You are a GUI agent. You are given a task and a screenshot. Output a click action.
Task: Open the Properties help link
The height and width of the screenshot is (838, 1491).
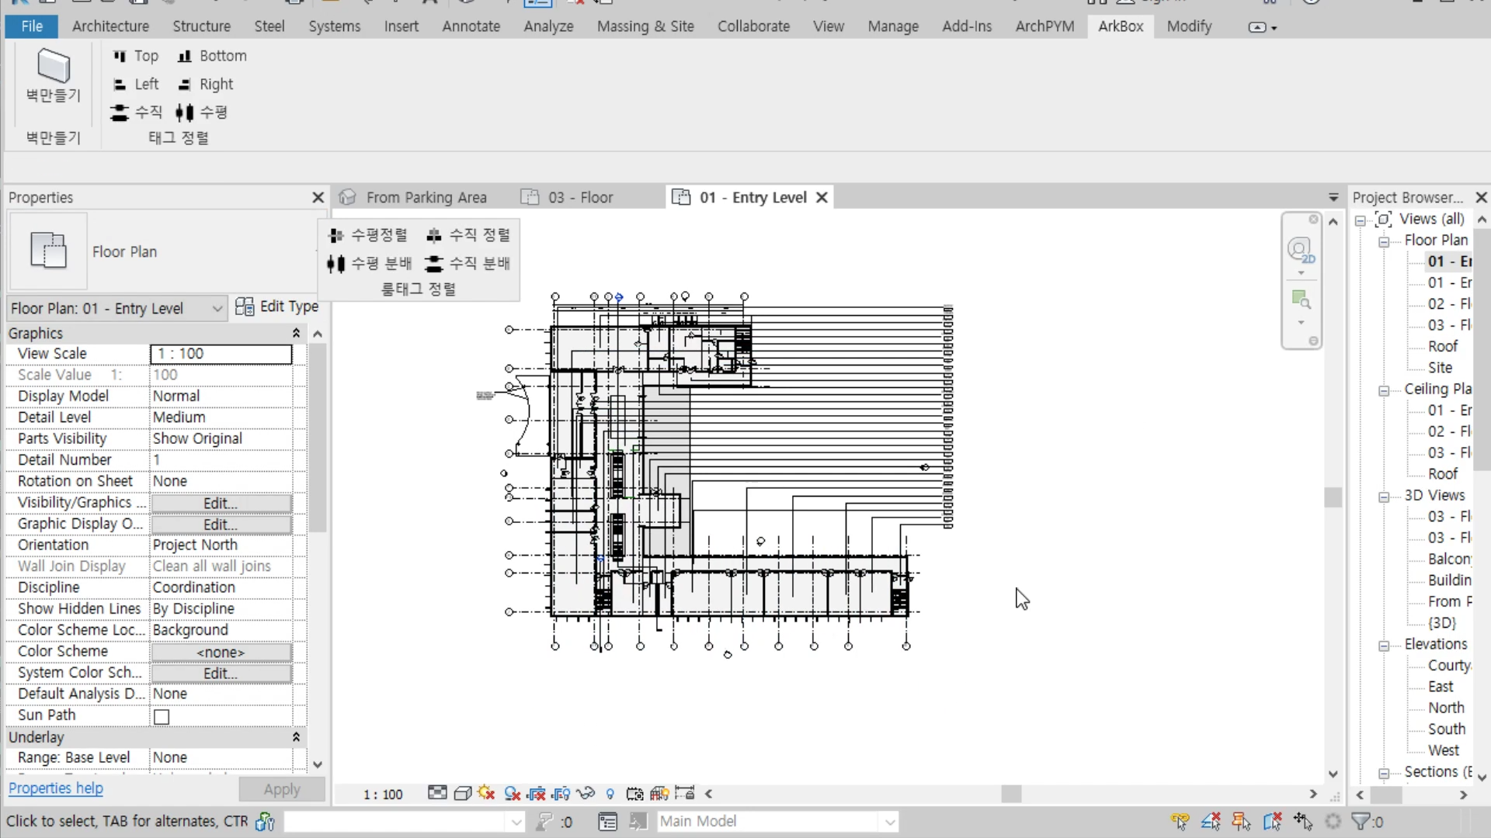click(x=56, y=788)
